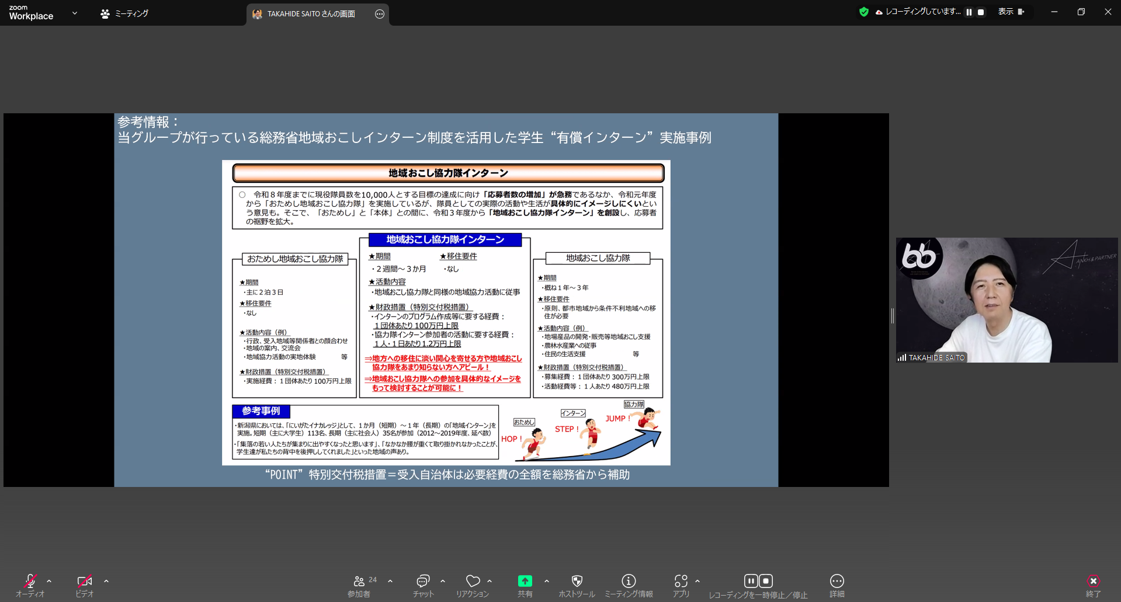The height and width of the screenshot is (602, 1121).
Task: Expand video options arrow beside ビデオ
Action: pyautogui.click(x=106, y=581)
